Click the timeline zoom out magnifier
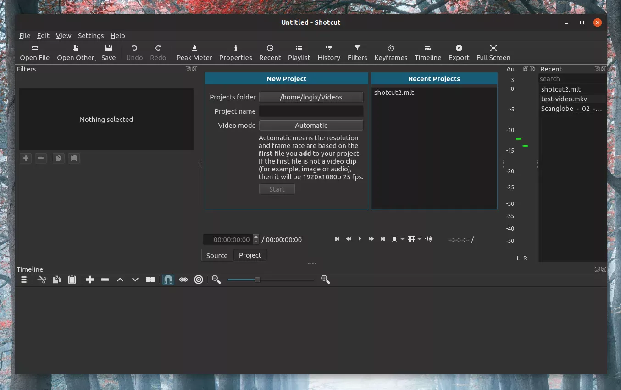This screenshot has height=390, width=621. tap(216, 280)
